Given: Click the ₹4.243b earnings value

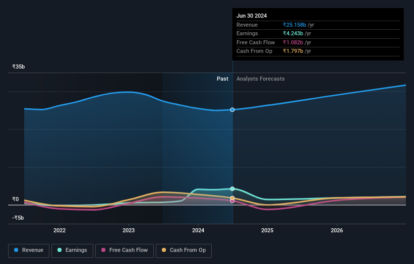Looking at the screenshot, I should click(x=293, y=33).
